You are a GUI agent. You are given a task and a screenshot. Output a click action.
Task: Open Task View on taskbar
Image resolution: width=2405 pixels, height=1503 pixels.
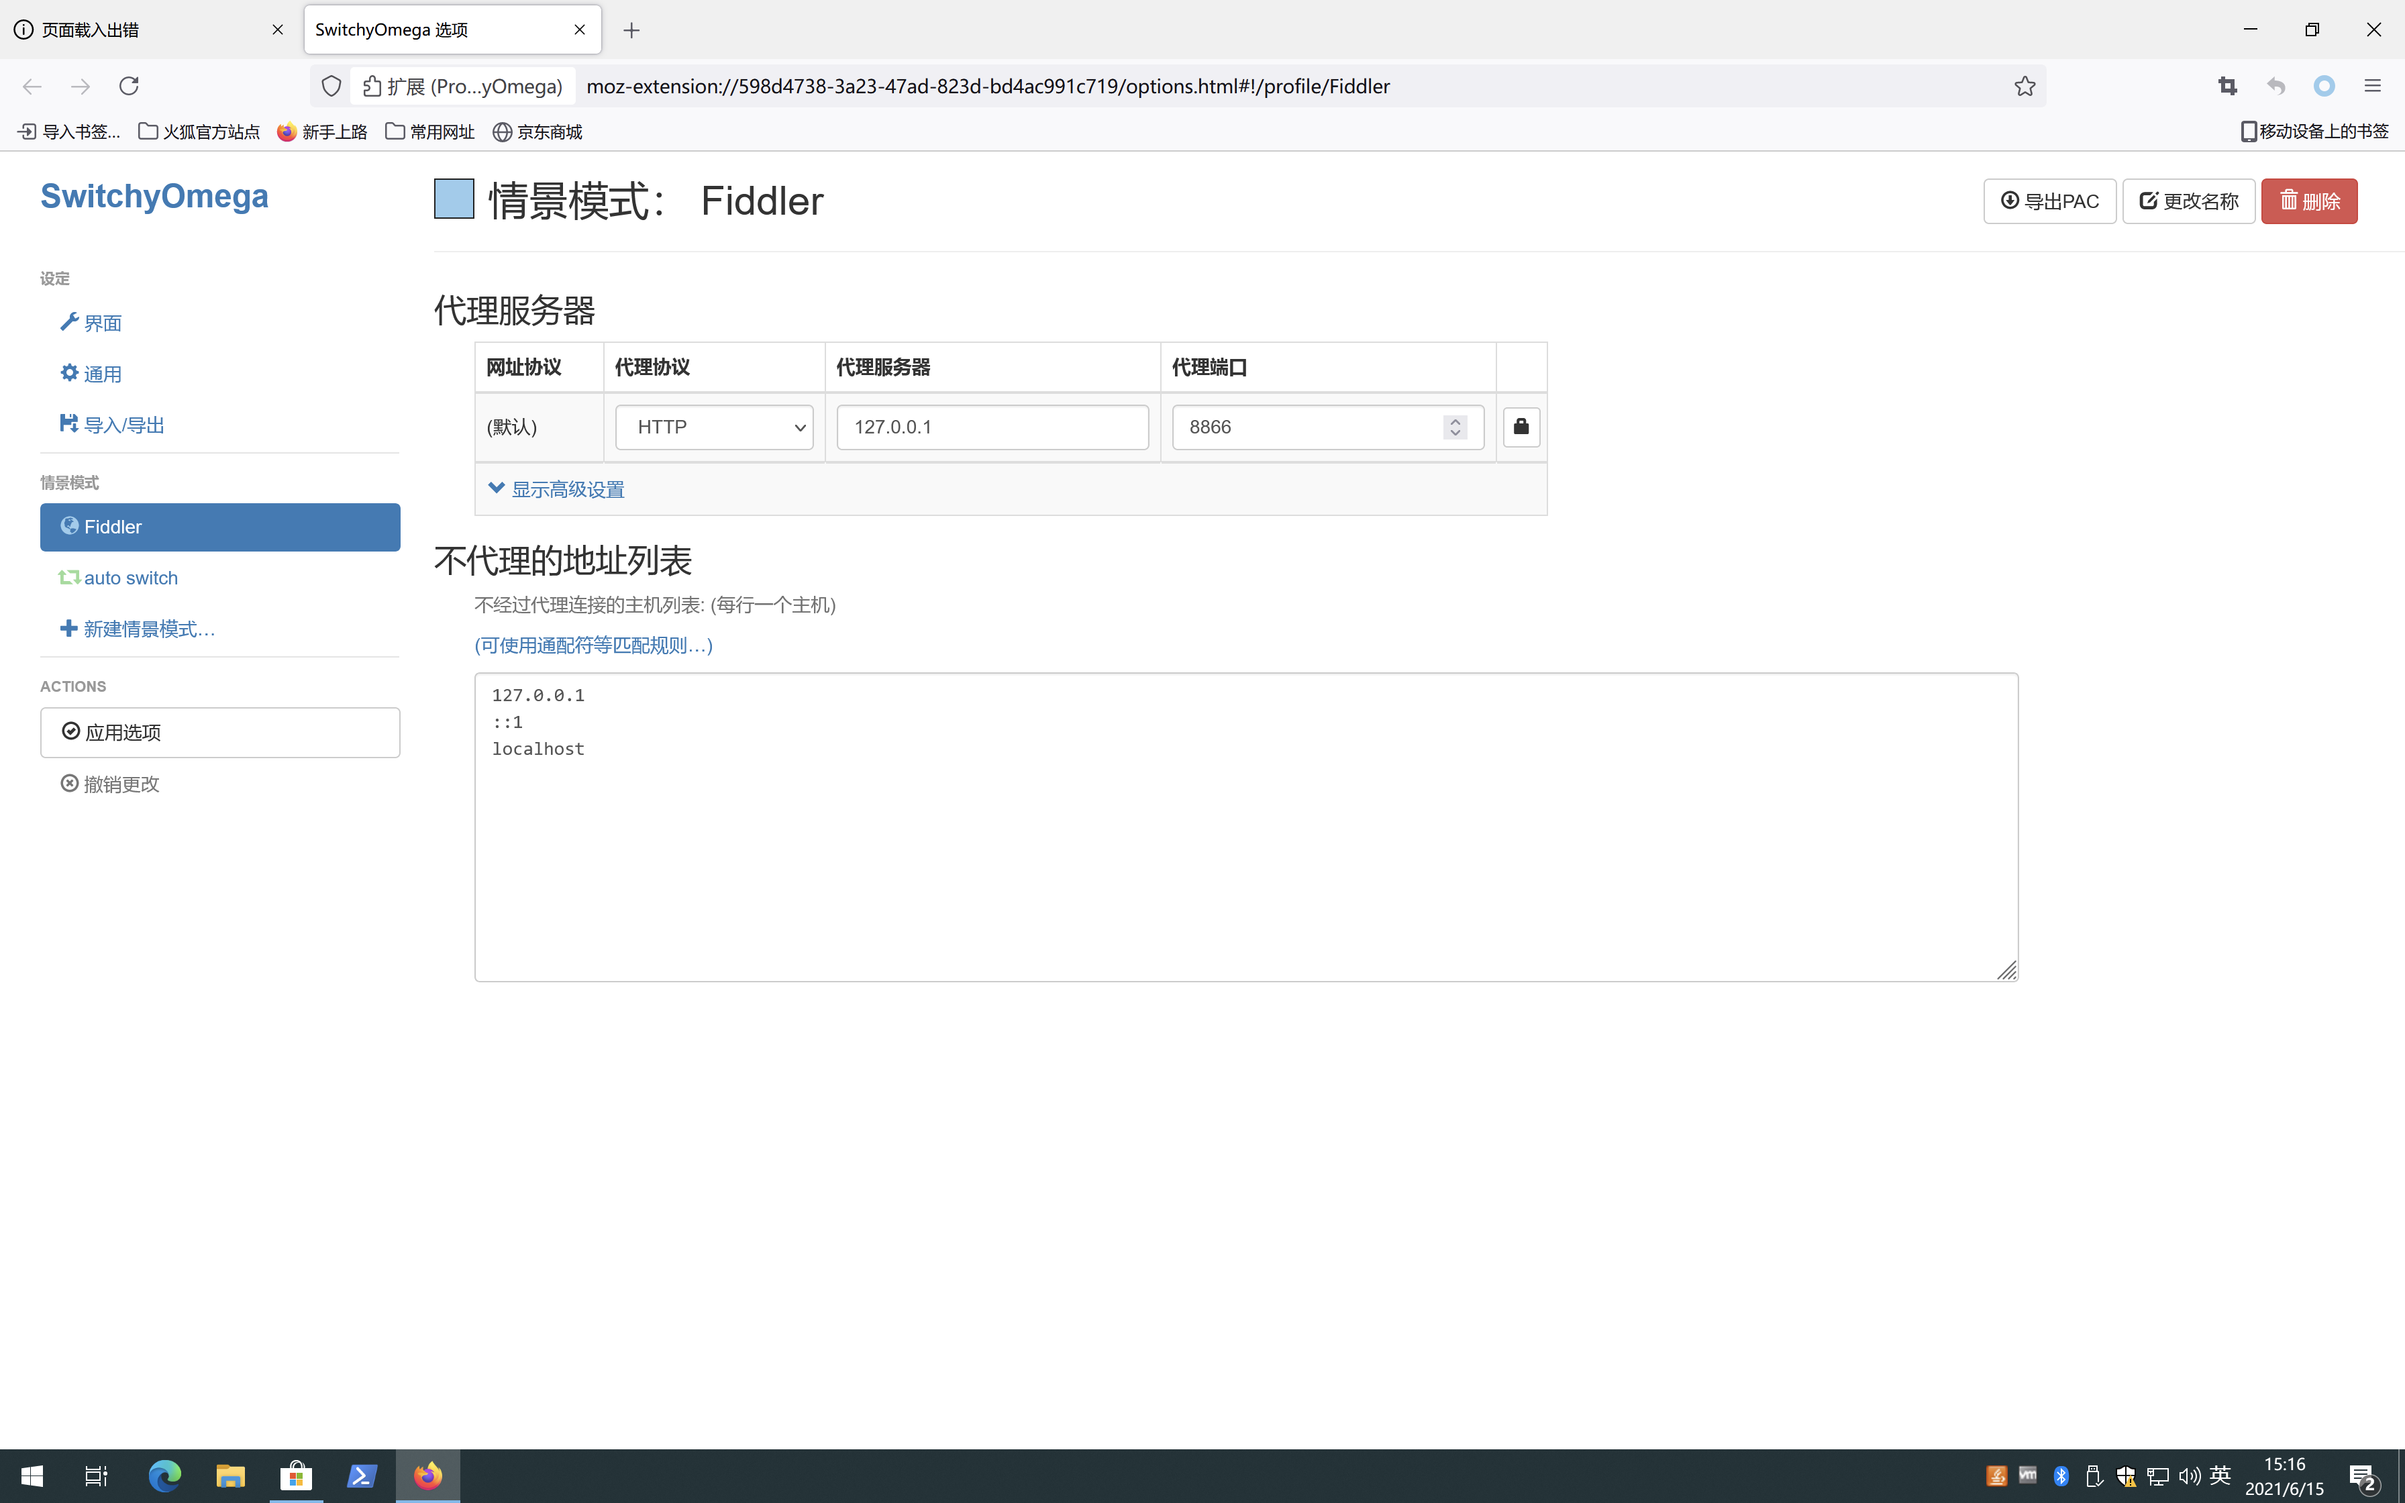[95, 1476]
